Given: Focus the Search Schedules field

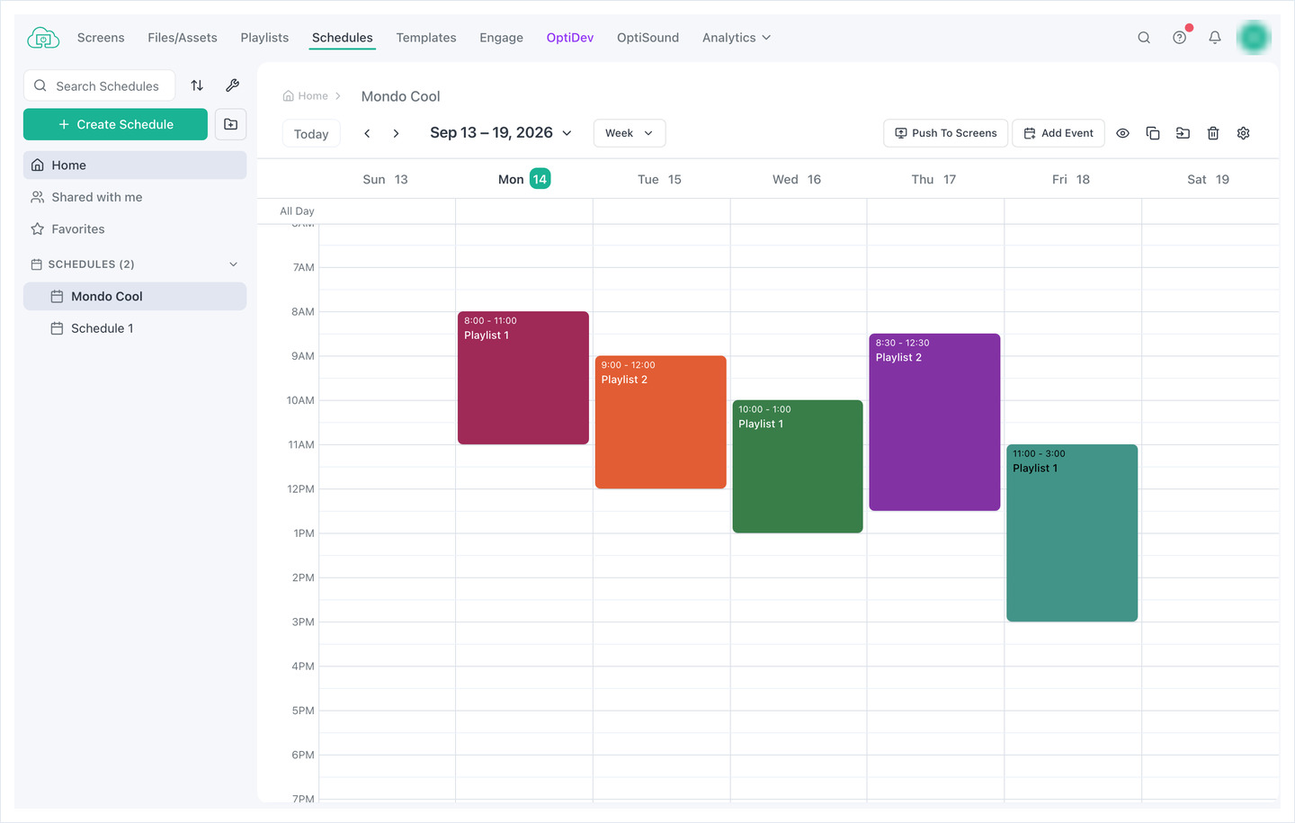Looking at the screenshot, I should point(99,85).
